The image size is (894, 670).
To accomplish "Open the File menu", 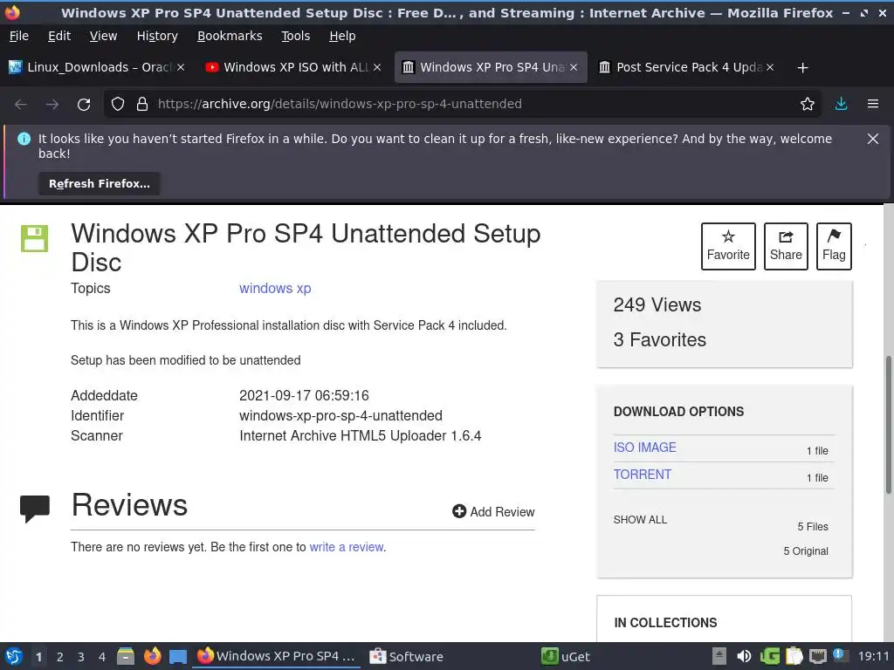I will point(19,36).
